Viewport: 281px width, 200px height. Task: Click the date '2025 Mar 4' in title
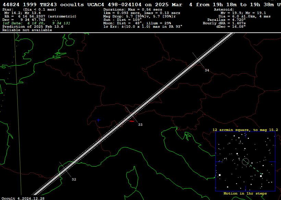[x=174, y=5]
